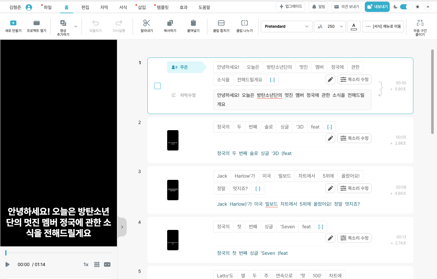The height and width of the screenshot is (279, 437).
Task: Edit clip 3 with pencil icon
Action: click(330, 188)
